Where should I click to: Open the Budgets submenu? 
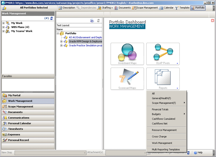[x=166, y=114]
